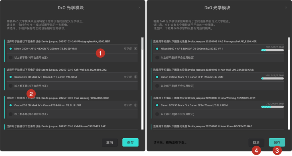Click Irina Werning_9C9A0025.CR2 header in right dialog

point(204,98)
